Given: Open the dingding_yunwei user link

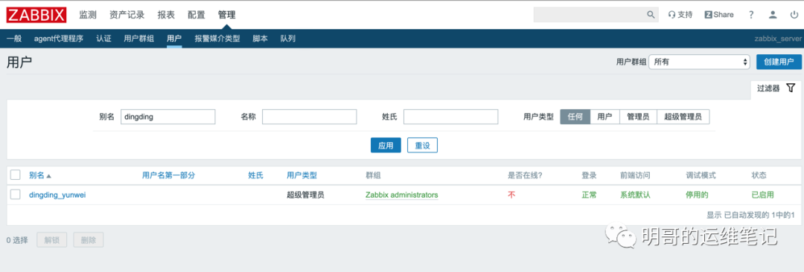Looking at the screenshot, I should click(x=57, y=195).
